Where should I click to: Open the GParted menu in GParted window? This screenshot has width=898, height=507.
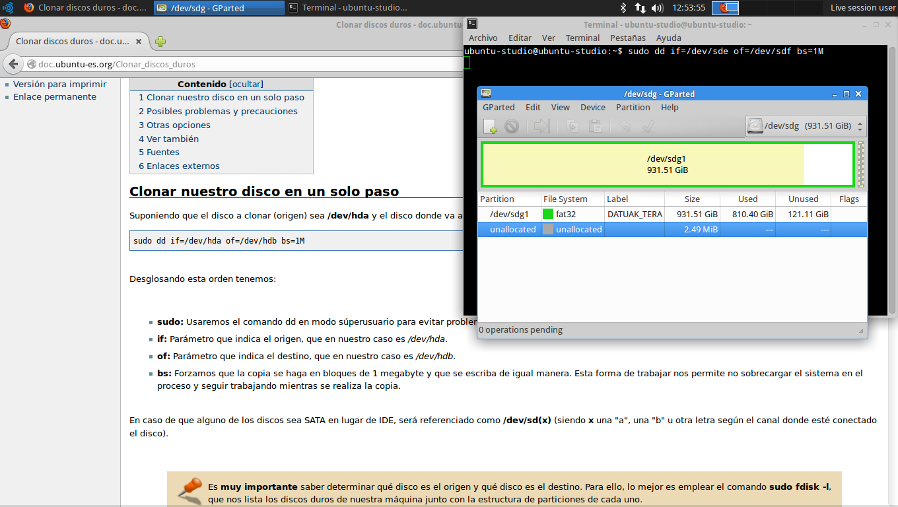(499, 107)
